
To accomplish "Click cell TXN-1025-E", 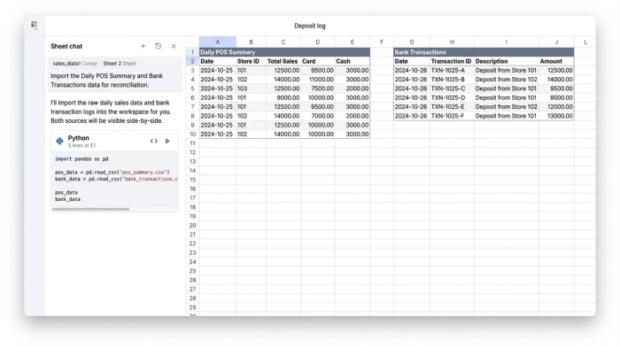I will (x=452, y=107).
